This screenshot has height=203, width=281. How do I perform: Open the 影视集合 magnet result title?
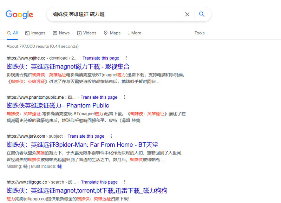(x=68, y=66)
